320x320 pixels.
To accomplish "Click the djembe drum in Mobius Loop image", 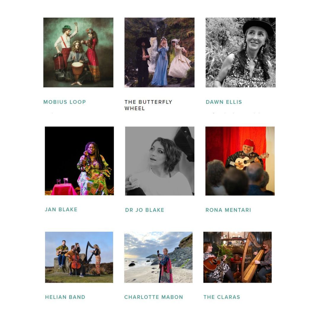I will click(x=77, y=71).
